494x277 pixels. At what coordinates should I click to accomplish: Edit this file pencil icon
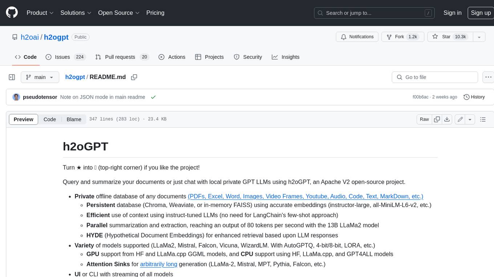pyautogui.click(x=460, y=119)
